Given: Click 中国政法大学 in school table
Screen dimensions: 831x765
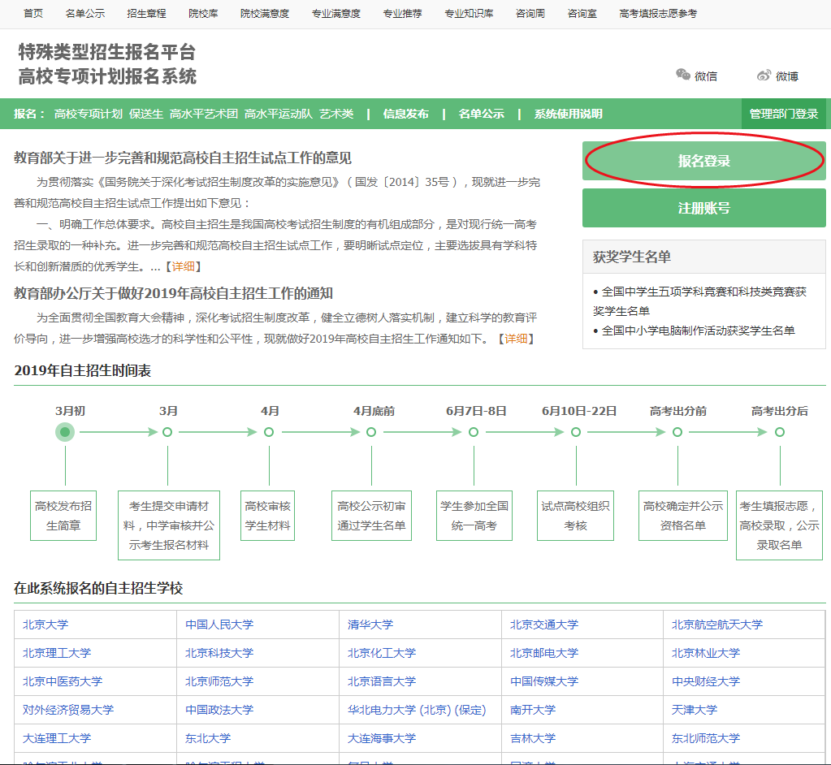Looking at the screenshot, I should tap(219, 710).
